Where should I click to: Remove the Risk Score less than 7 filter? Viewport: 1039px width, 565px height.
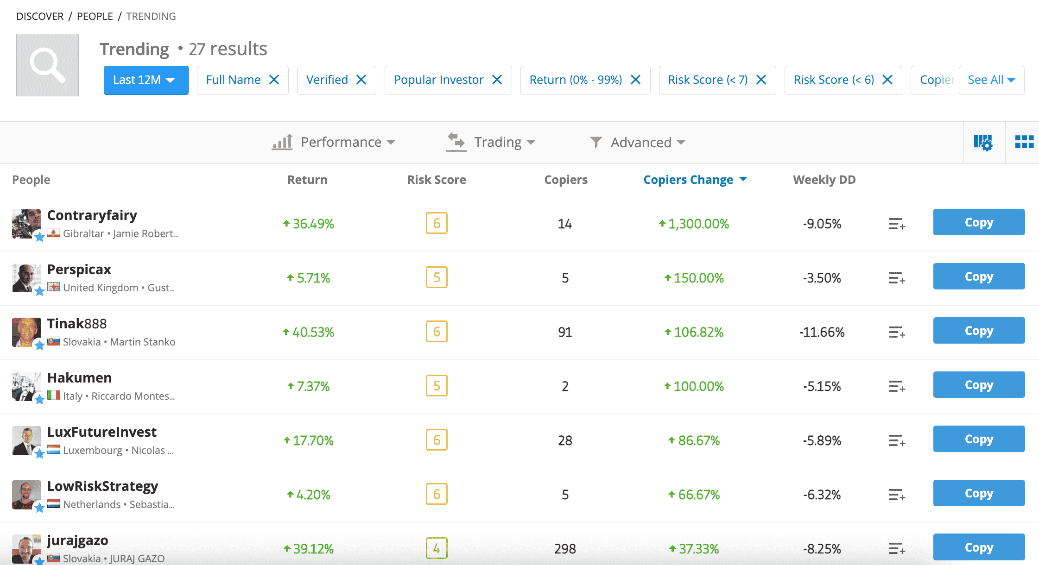click(764, 79)
